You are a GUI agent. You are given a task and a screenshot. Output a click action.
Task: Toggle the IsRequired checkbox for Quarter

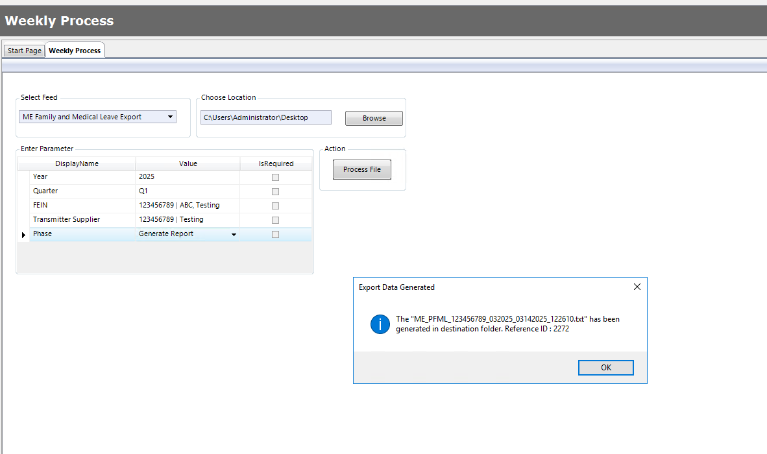275,191
